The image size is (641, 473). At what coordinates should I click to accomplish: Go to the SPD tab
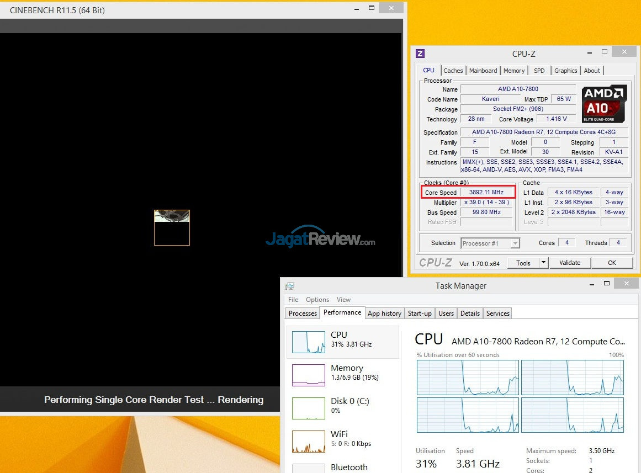[x=539, y=71]
